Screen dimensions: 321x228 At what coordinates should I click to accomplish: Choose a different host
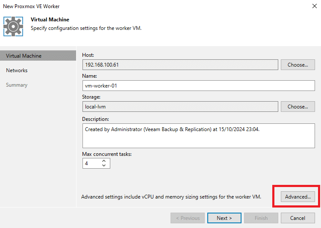[297, 65]
